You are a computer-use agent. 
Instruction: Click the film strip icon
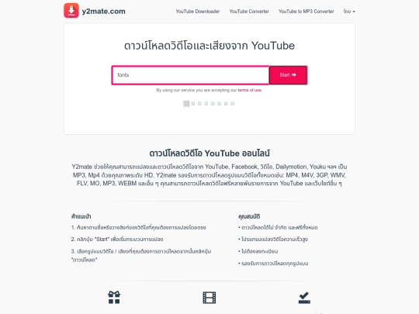pyautogui.click(x=209, y=298)
